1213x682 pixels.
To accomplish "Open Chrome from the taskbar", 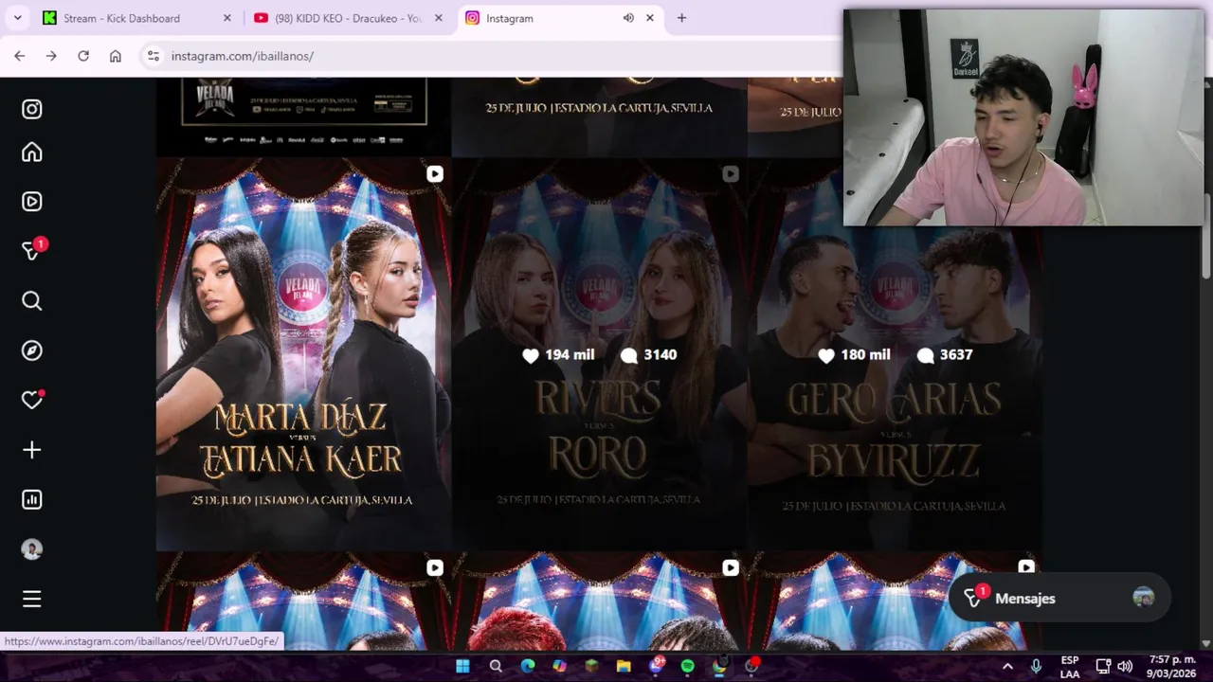I will coord(719,666).
